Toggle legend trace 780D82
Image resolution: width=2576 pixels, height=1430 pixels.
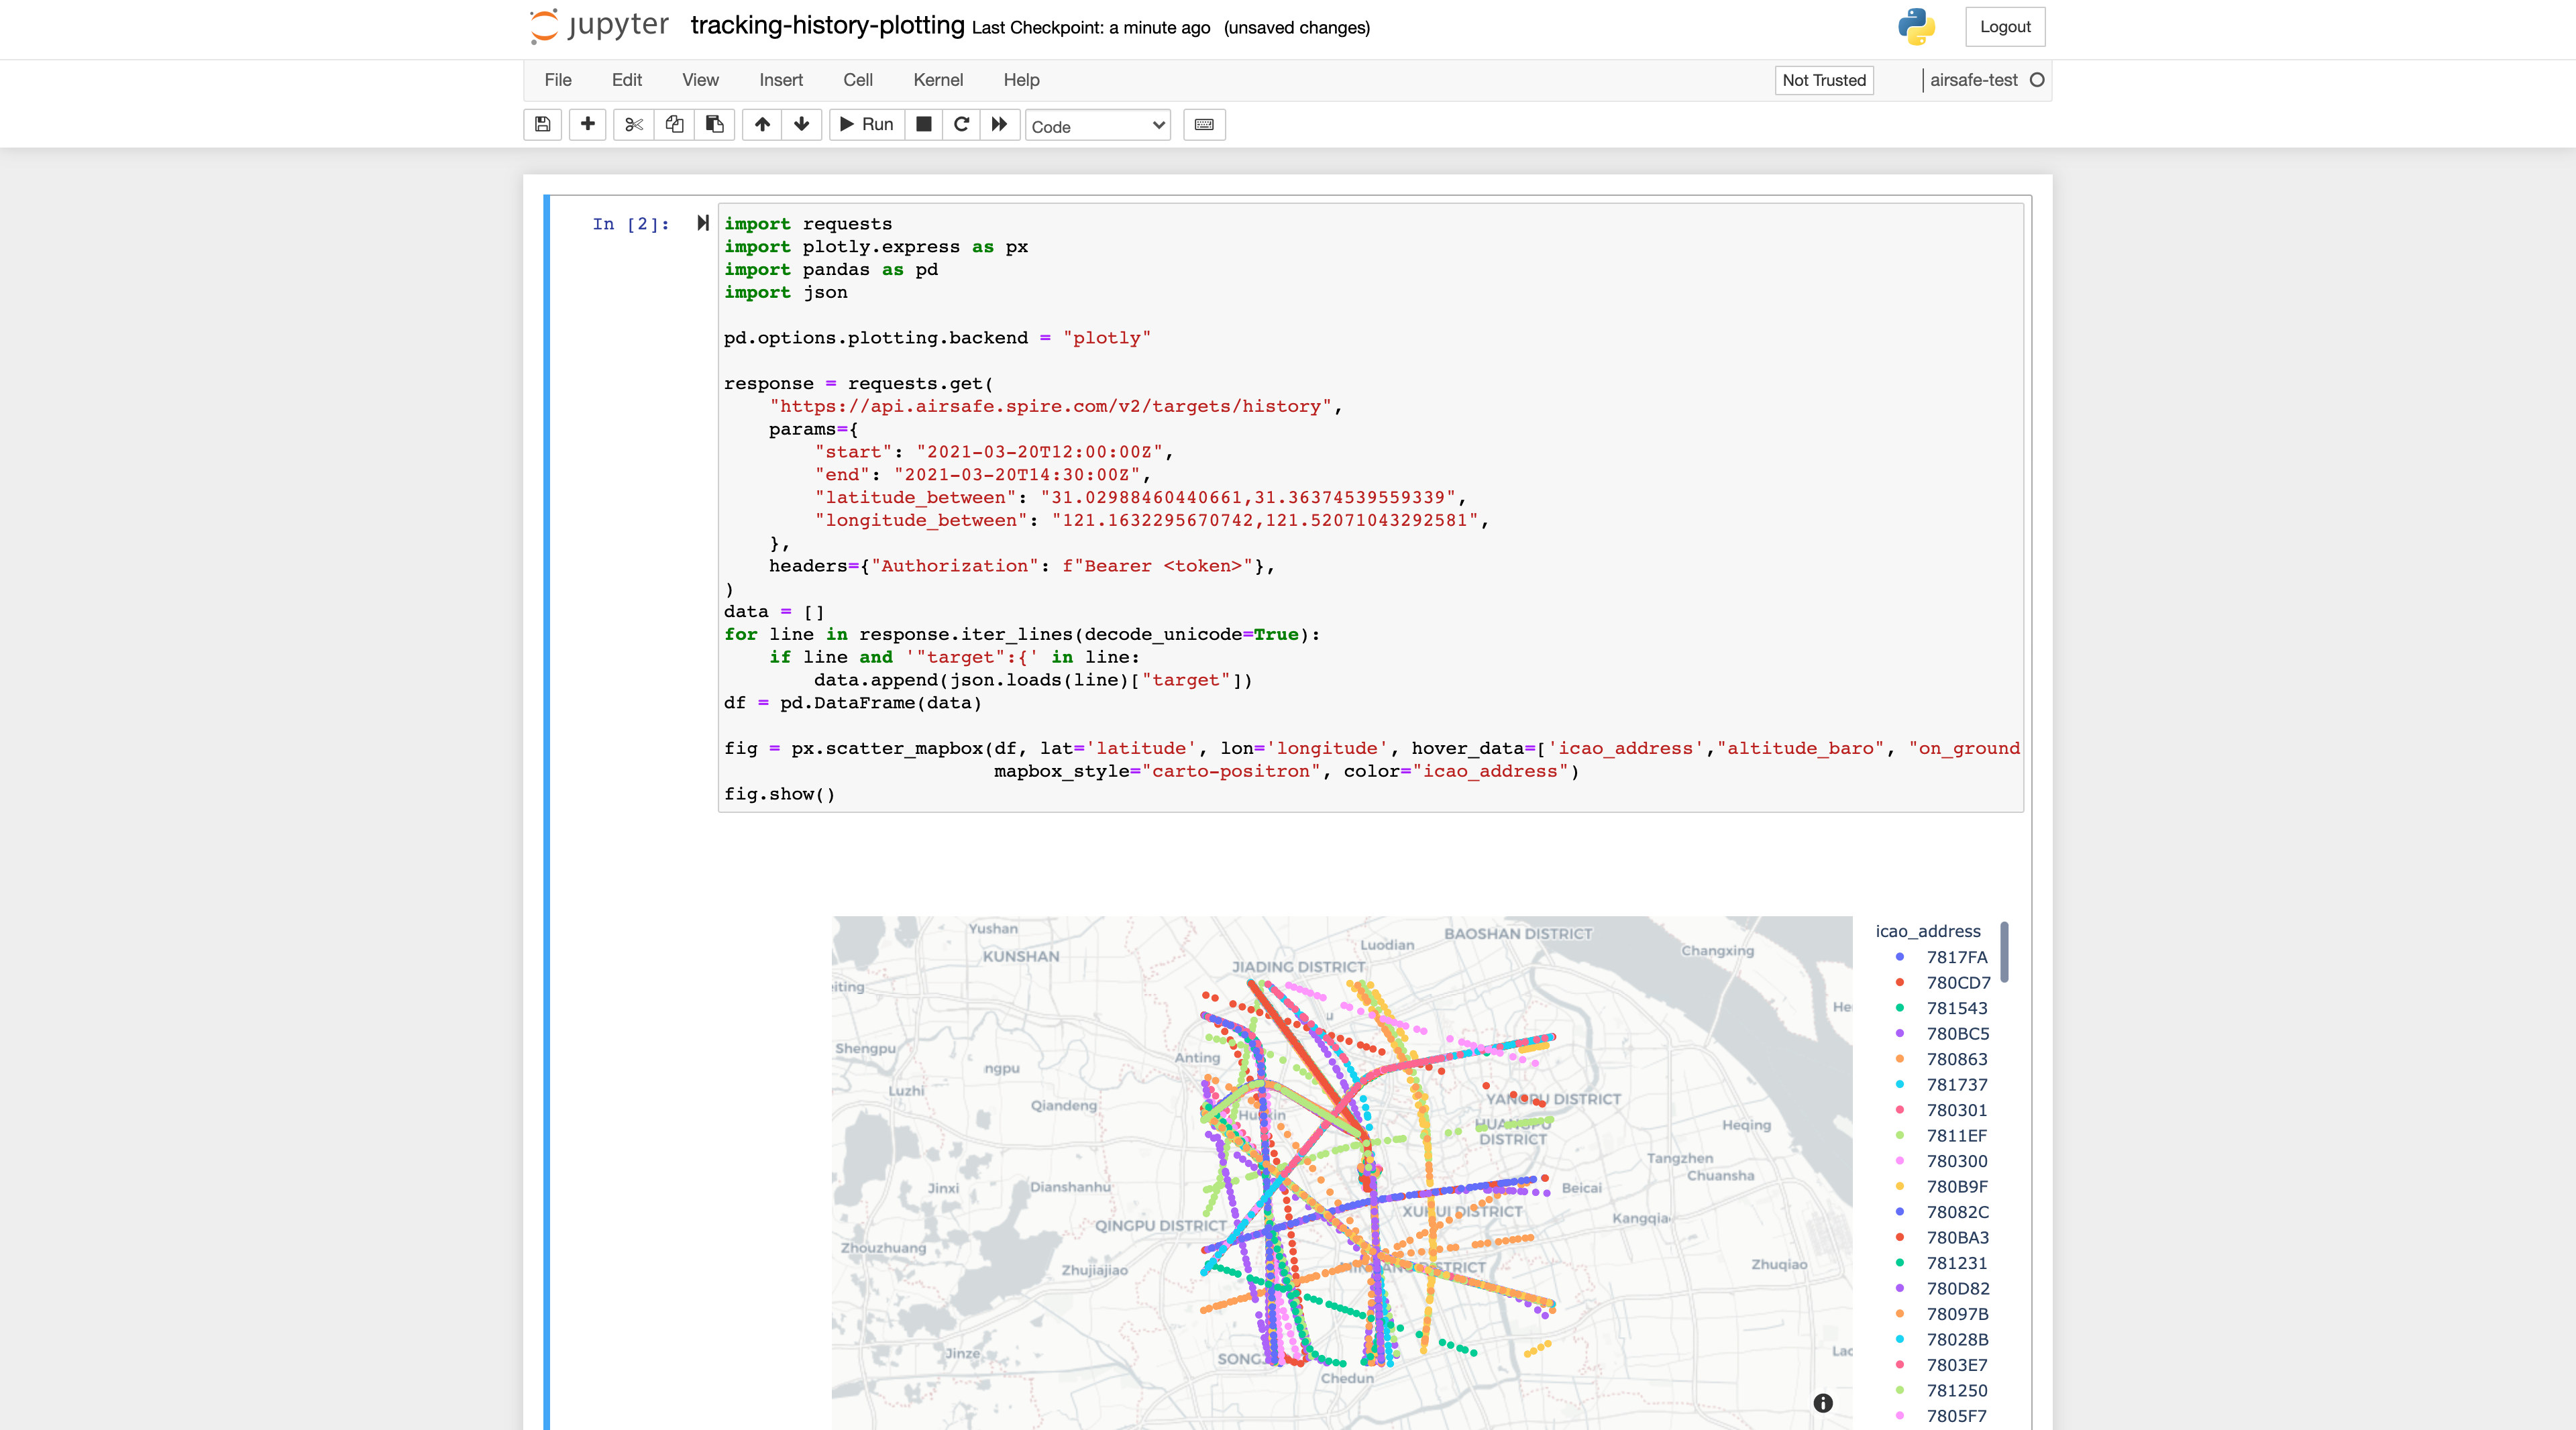click(x=1943, y=1289)
